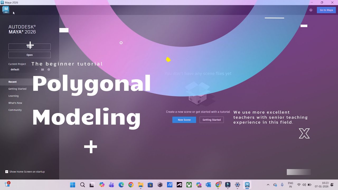Open Microsoft Teams from taskbar

coord(111,185)
